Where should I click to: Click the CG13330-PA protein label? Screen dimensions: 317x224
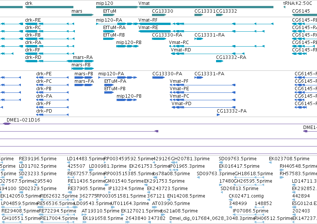(167, 74)
